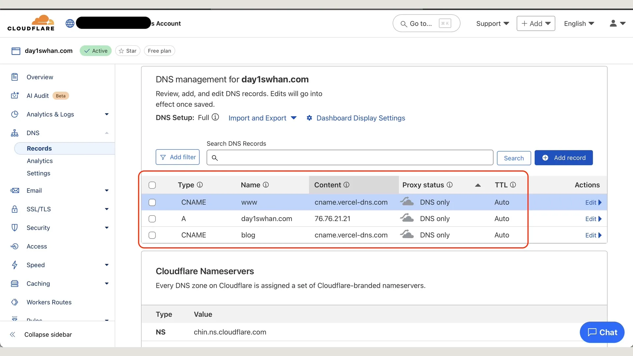Open Dashboard Display Settings link
This screenshot has height=356, width=633.
coord(361,118)
